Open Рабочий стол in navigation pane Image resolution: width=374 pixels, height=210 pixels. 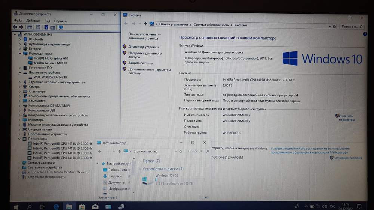click(117, 170)
